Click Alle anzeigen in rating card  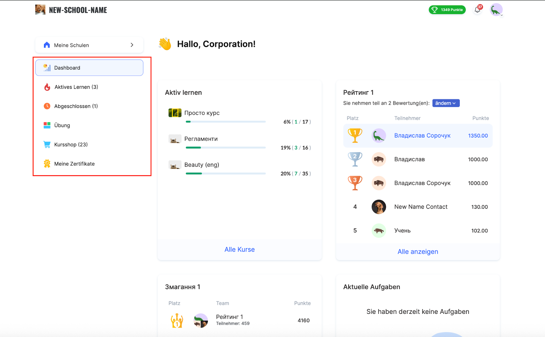(418, 252)
